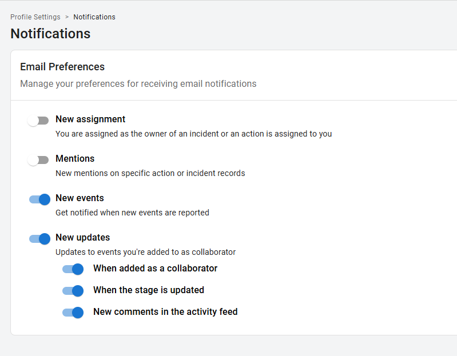The height and width of the screenshot is (356, 457).
Task: Click the 'Mentions' label text
Action: (75, 159)
